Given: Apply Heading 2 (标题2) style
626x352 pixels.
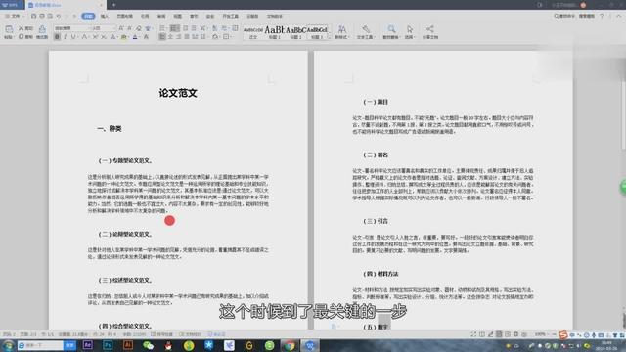Looking at the screenshot, I should (x=295, y=32).
